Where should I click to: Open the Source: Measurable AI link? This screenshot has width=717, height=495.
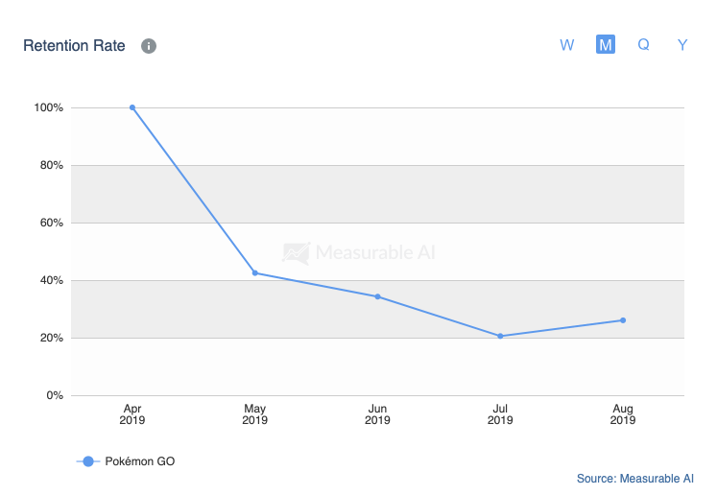click(x=635, y=479)
